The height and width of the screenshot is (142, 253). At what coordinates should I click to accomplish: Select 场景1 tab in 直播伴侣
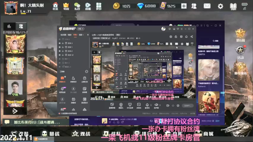70,35
